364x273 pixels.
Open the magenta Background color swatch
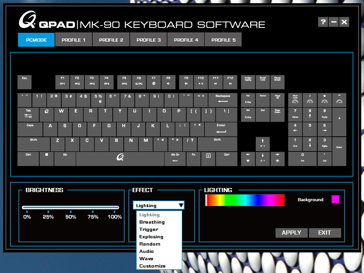coord(335,199)
